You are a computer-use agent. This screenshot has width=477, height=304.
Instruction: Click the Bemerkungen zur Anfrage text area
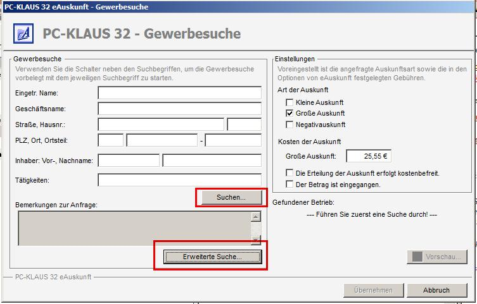pyautogui.click(x=133, y=228)
